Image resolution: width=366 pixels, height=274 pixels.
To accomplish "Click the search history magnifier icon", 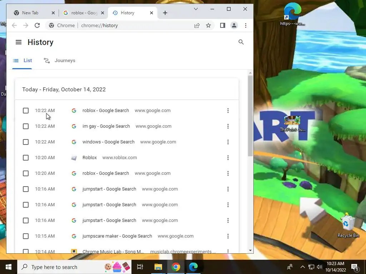I will click(241, 42).
